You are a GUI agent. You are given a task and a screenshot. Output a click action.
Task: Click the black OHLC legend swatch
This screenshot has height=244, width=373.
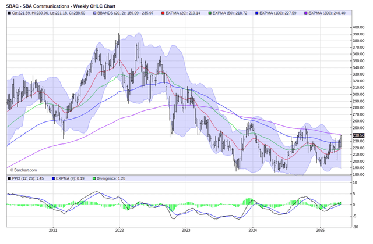(x=9, y=13)
